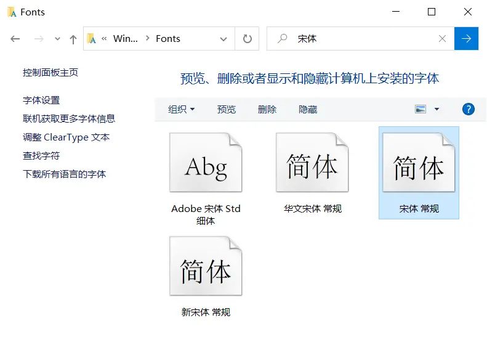Click the forward navigation arrow

click(39, 39)
